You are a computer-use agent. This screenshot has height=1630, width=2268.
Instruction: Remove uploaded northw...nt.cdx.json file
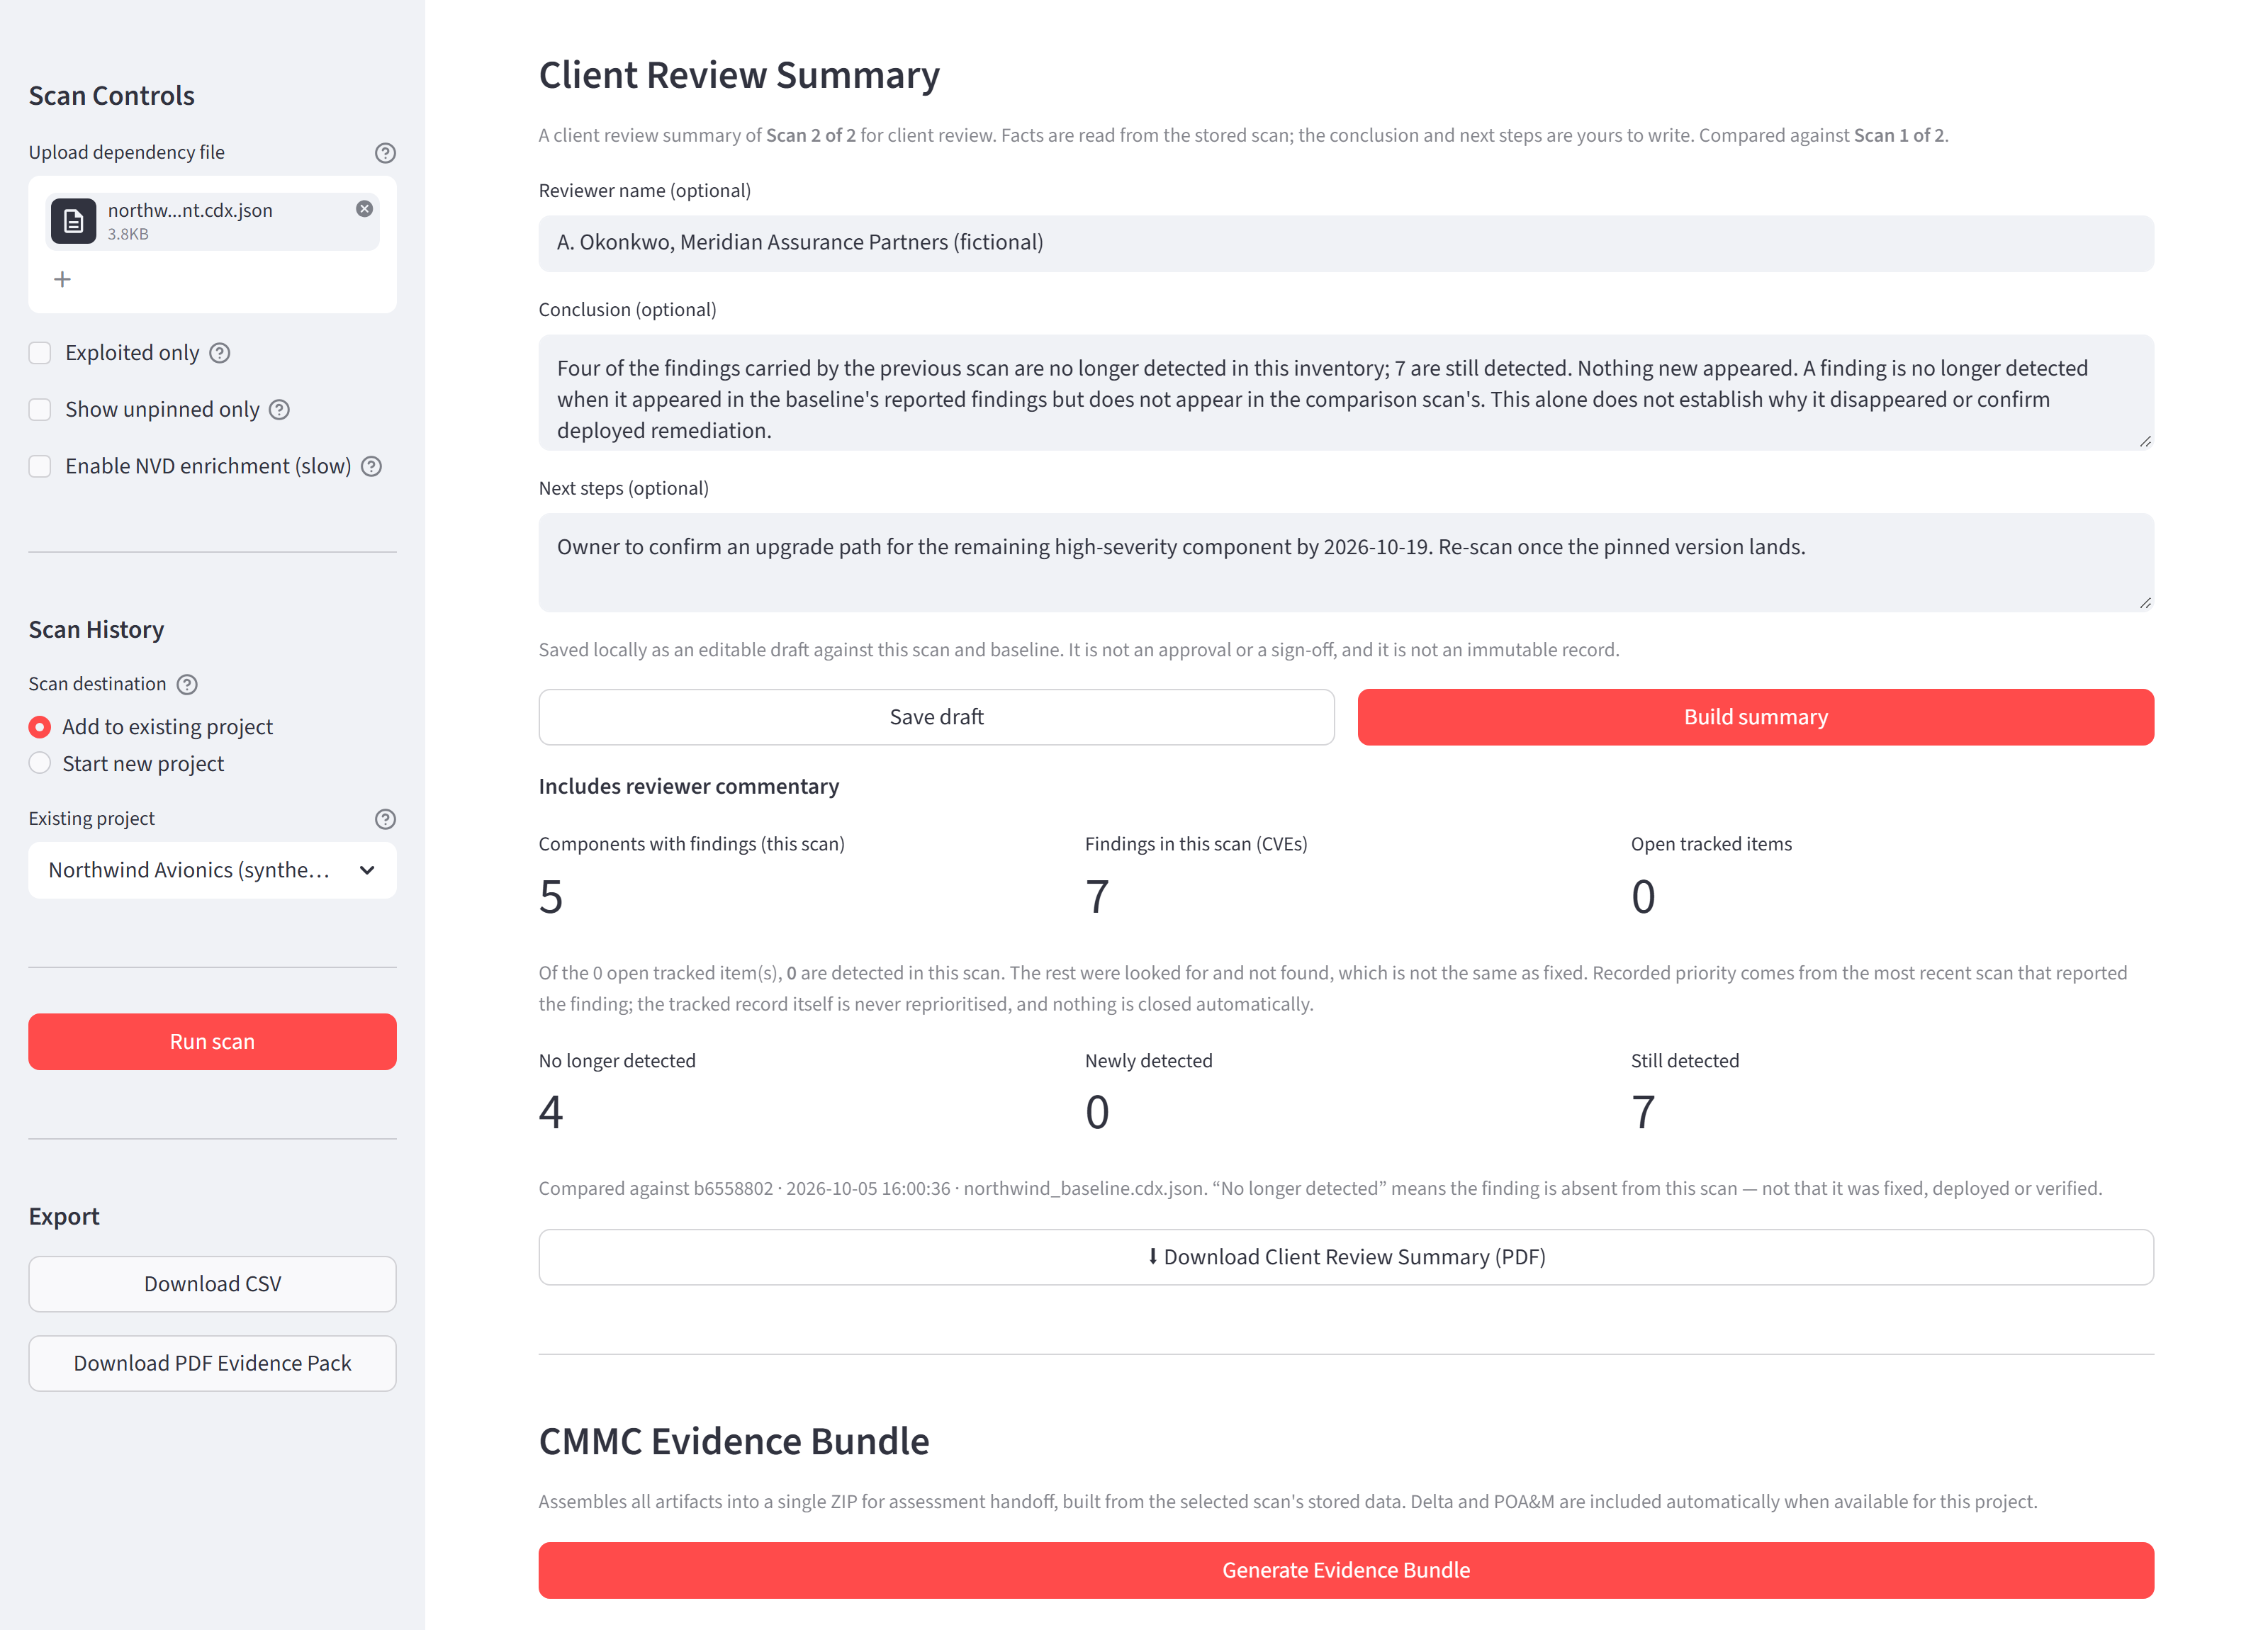[365, 209]
